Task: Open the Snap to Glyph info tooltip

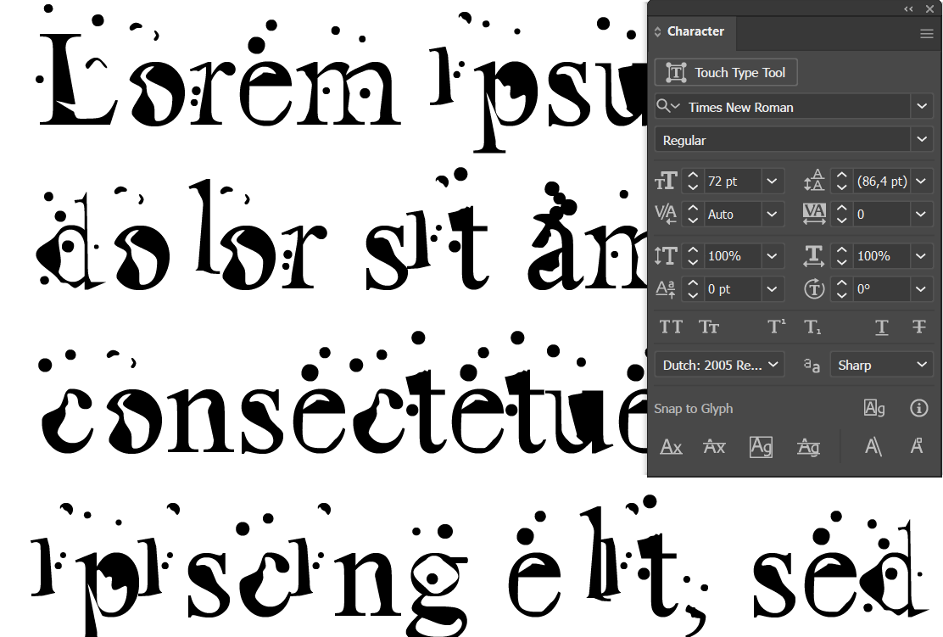Action: 919,408
